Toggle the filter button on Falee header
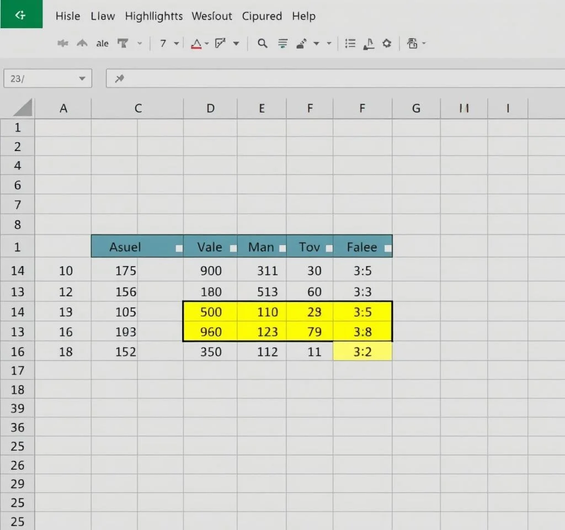The width and height of the screenshot is (565, 530). click(387, 248)
